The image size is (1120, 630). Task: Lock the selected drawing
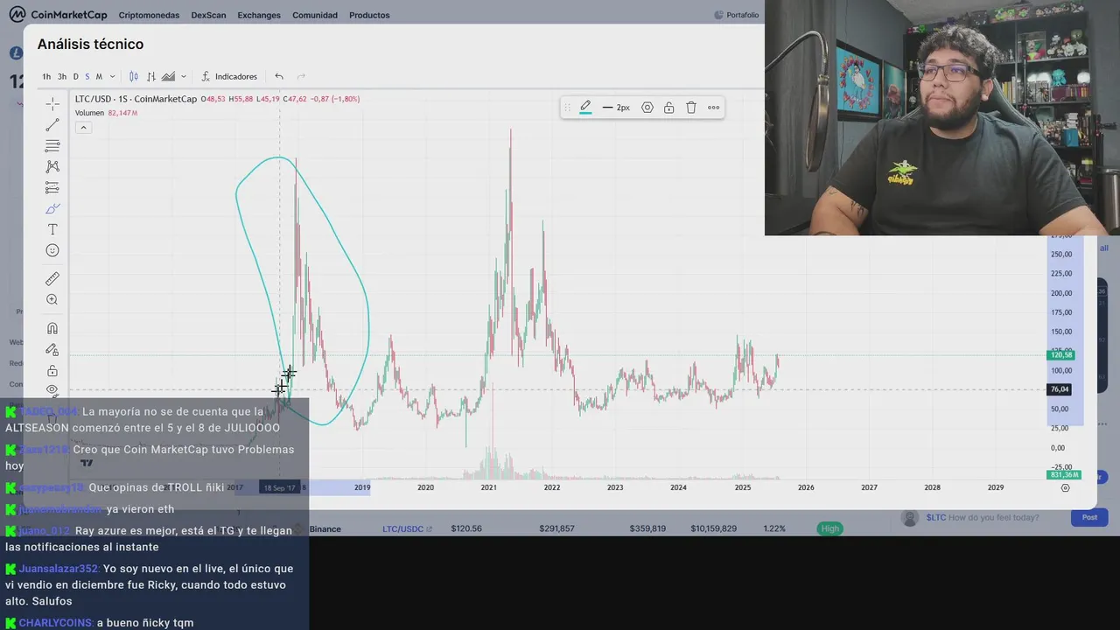click(668, 108)
